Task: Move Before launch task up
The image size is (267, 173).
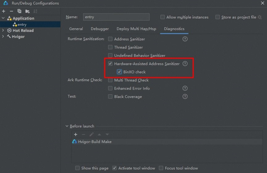Action: [99, 134]
